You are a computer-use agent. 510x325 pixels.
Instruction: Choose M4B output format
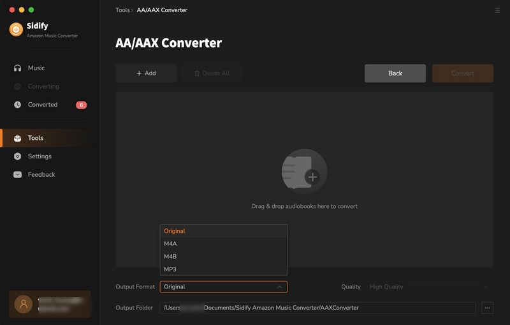tap(224, 256)
